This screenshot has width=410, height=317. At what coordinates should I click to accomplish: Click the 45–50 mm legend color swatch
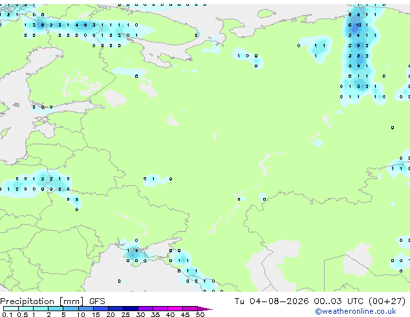190,309
